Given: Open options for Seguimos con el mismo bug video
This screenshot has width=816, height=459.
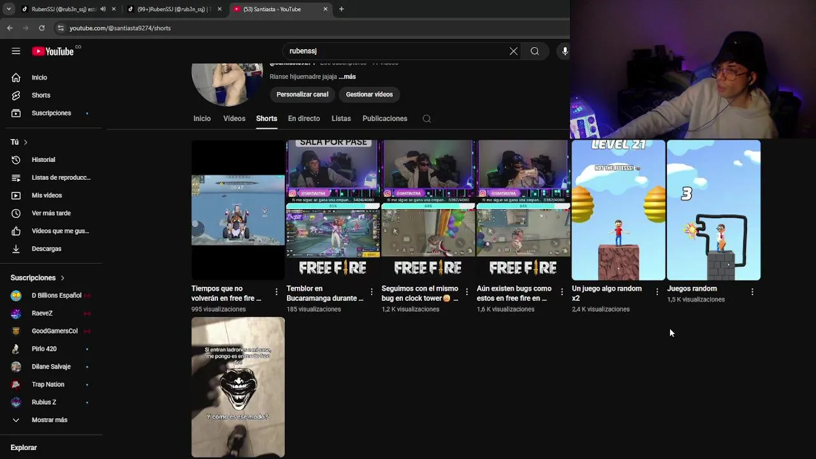Looking at the screenshot, I should (467, 292).
